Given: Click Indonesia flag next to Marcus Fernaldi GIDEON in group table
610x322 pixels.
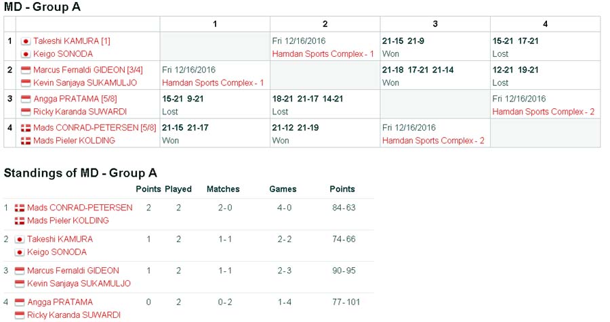Looking at the screenshot, I should pyautogui.click(x=26, y=70).
